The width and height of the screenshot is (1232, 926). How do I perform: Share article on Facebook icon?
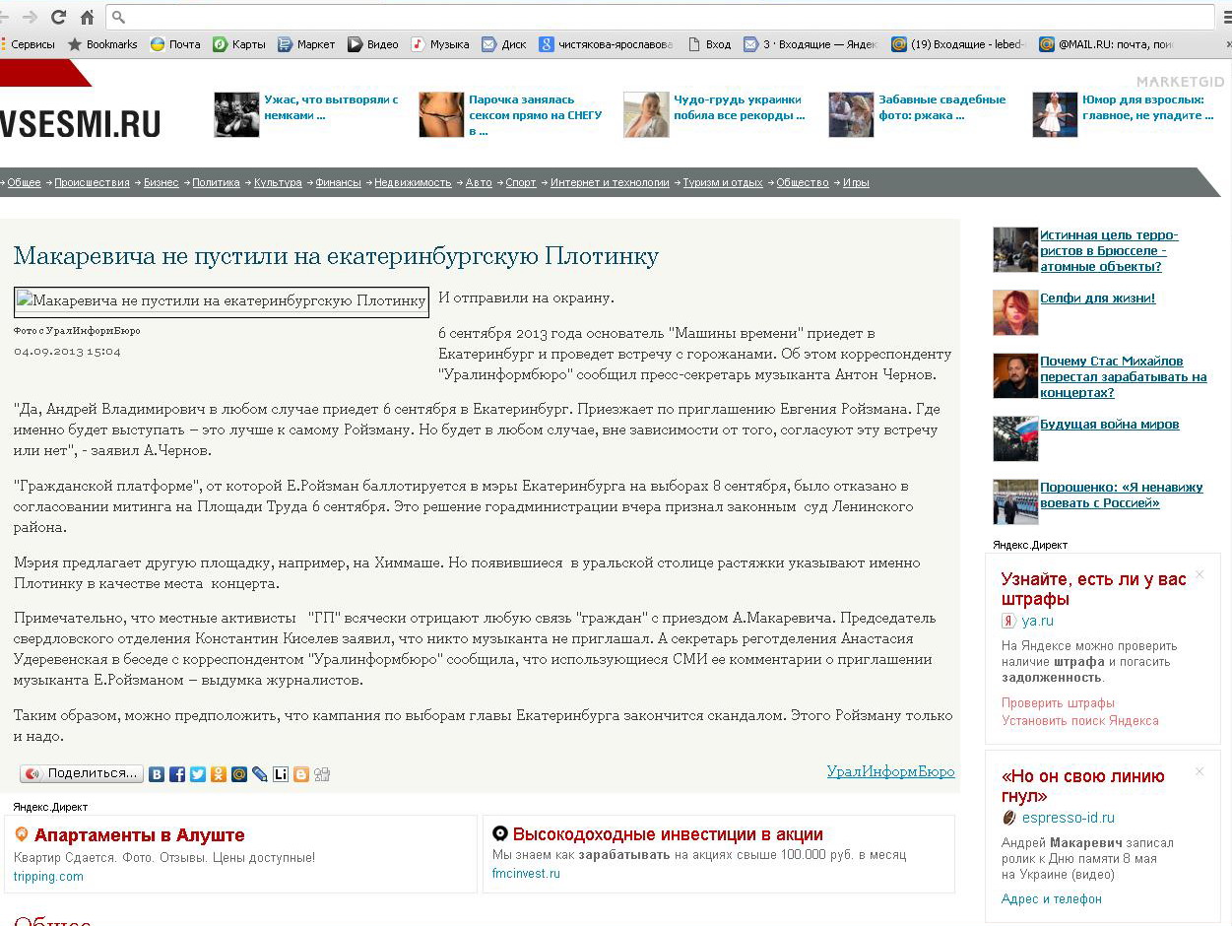[177, 774]
